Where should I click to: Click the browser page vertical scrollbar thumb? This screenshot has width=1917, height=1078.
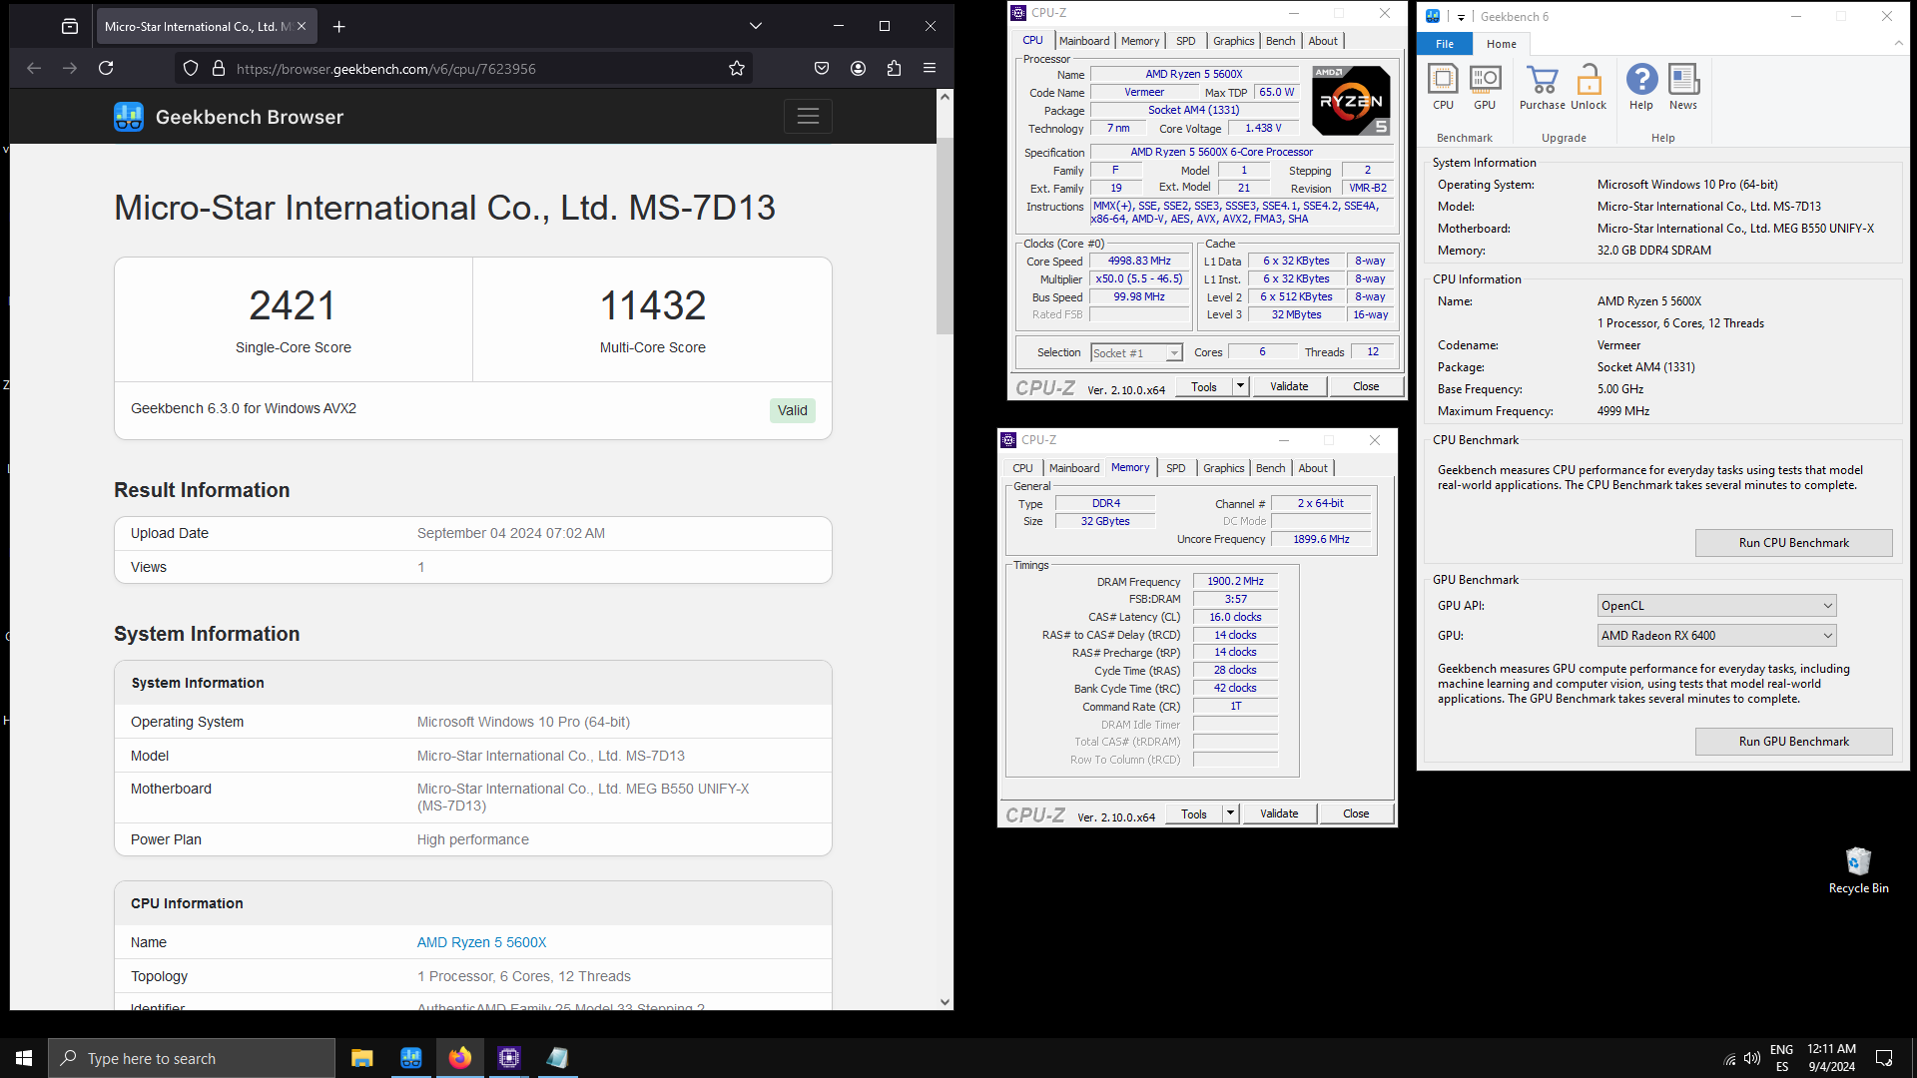pos(945,235)
